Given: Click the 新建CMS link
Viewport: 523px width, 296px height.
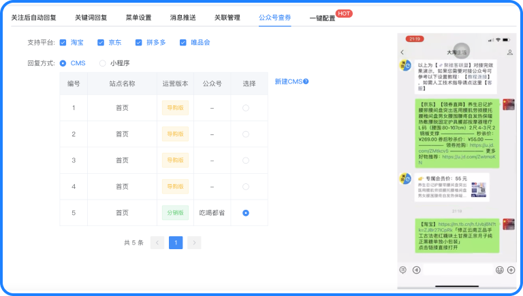Looking at the screenshot, I should tap(288, 82).
